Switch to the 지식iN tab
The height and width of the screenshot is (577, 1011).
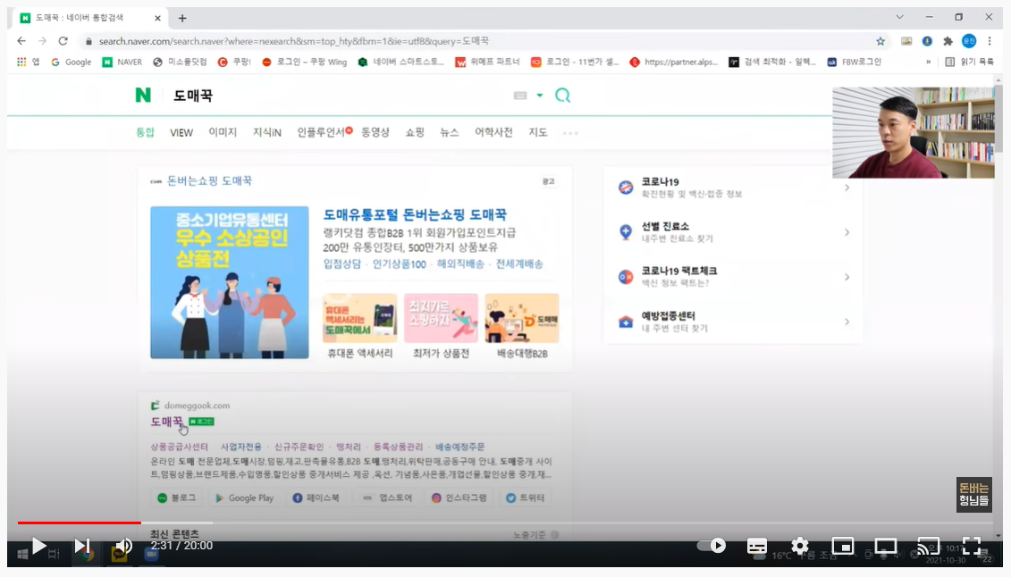coord(267,132)
